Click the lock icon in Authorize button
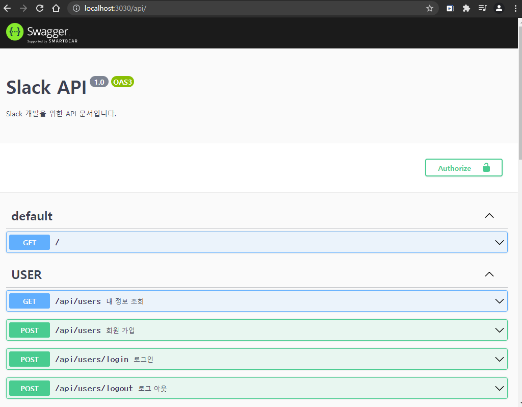 point(486,167)
